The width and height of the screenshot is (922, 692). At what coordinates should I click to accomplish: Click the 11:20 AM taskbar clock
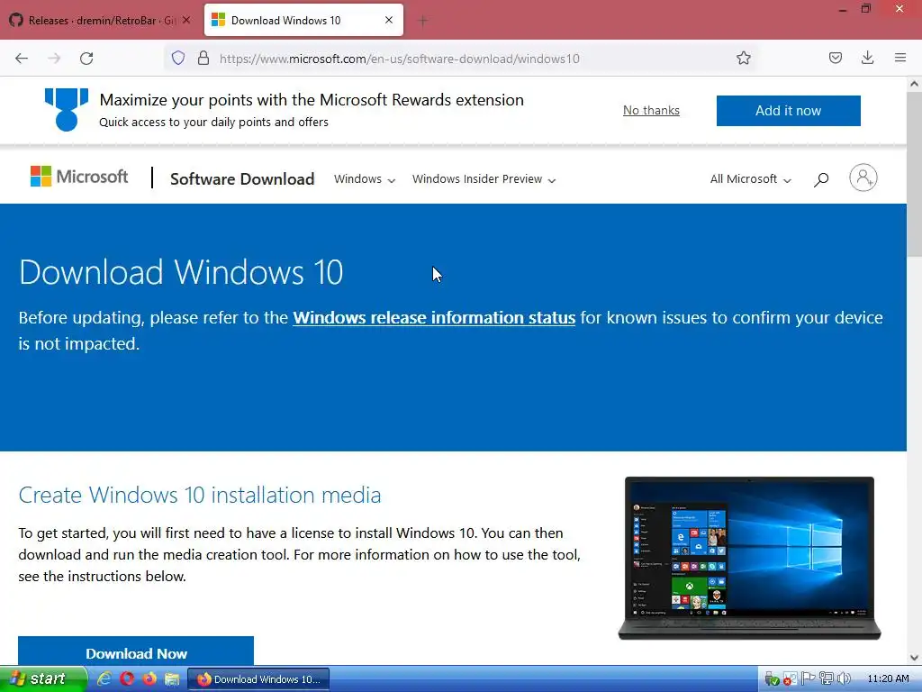888,679
